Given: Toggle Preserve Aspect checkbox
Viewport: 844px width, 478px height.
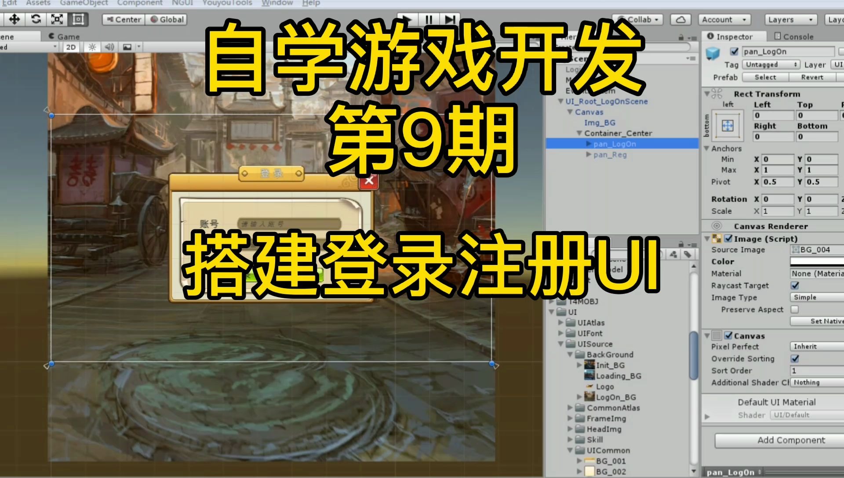Looking at the screenshot, I should [793, 309].
